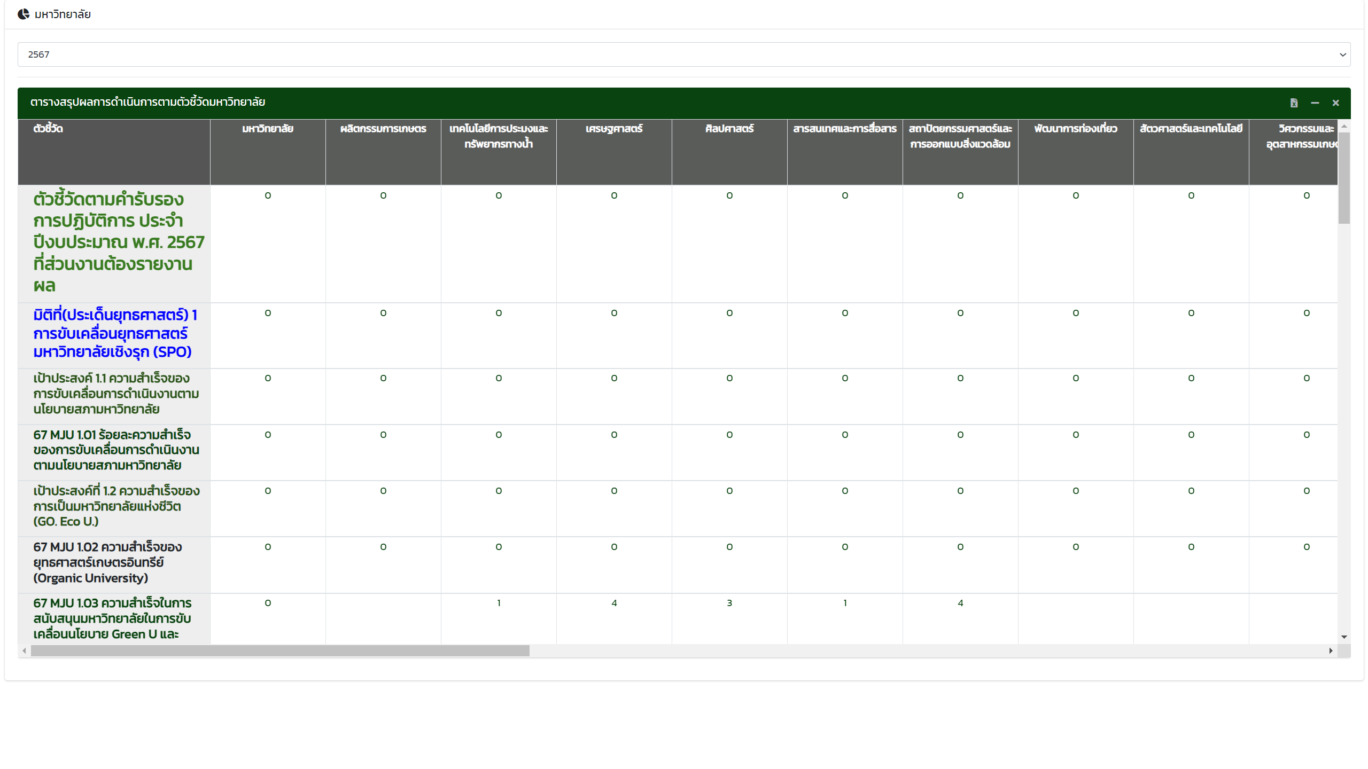This screenshot has height=769, width=1368.
Task: Click the ผลิตกรรมการเกษตร column header
Action: 383,129
